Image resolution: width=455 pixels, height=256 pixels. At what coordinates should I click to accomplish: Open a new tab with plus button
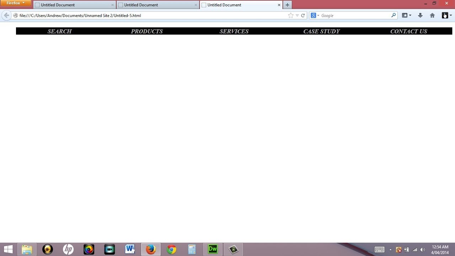point(287,5)
